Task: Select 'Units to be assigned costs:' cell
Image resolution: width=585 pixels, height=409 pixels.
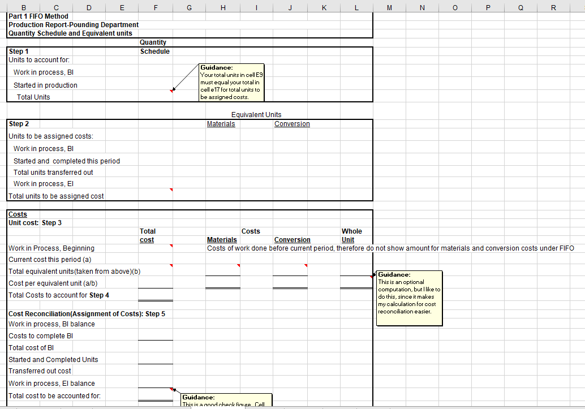Action: pos(51,136)
